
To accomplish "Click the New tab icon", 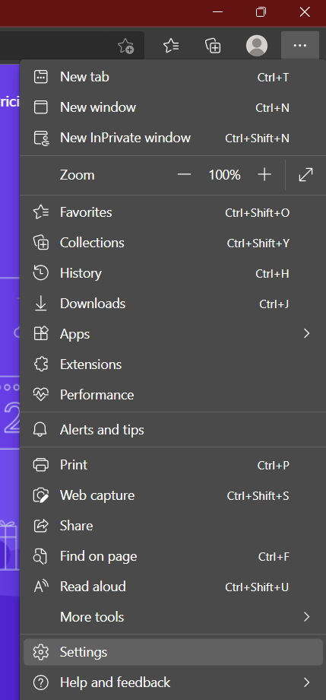I will click(x=40, y=77).
